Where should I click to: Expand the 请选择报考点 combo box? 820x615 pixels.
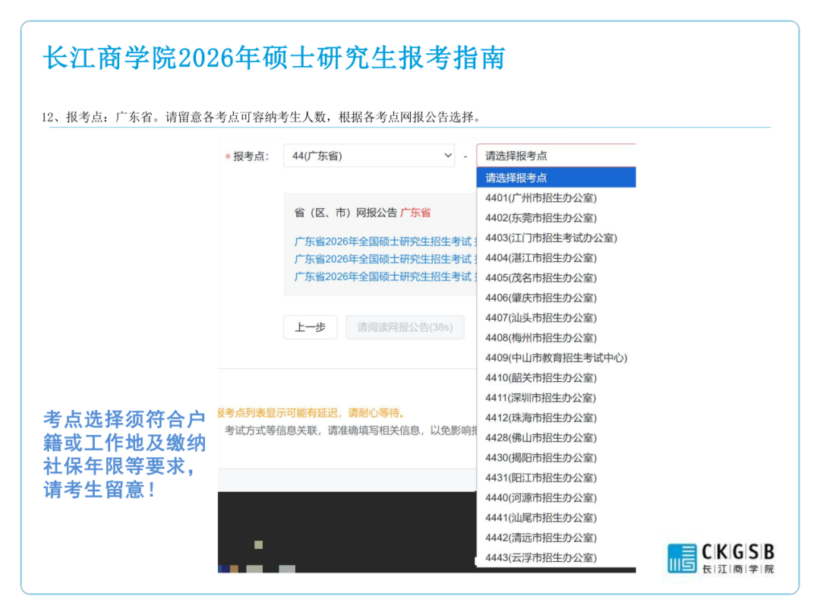pos(556,156)
